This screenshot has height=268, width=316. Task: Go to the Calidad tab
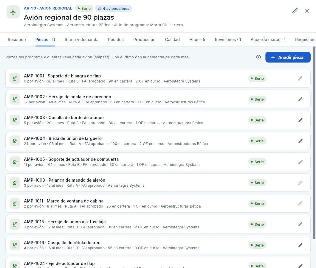(172, 40)
